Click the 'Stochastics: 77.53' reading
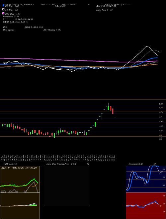This screenshot has height=219, width=166. pos(11,17)
